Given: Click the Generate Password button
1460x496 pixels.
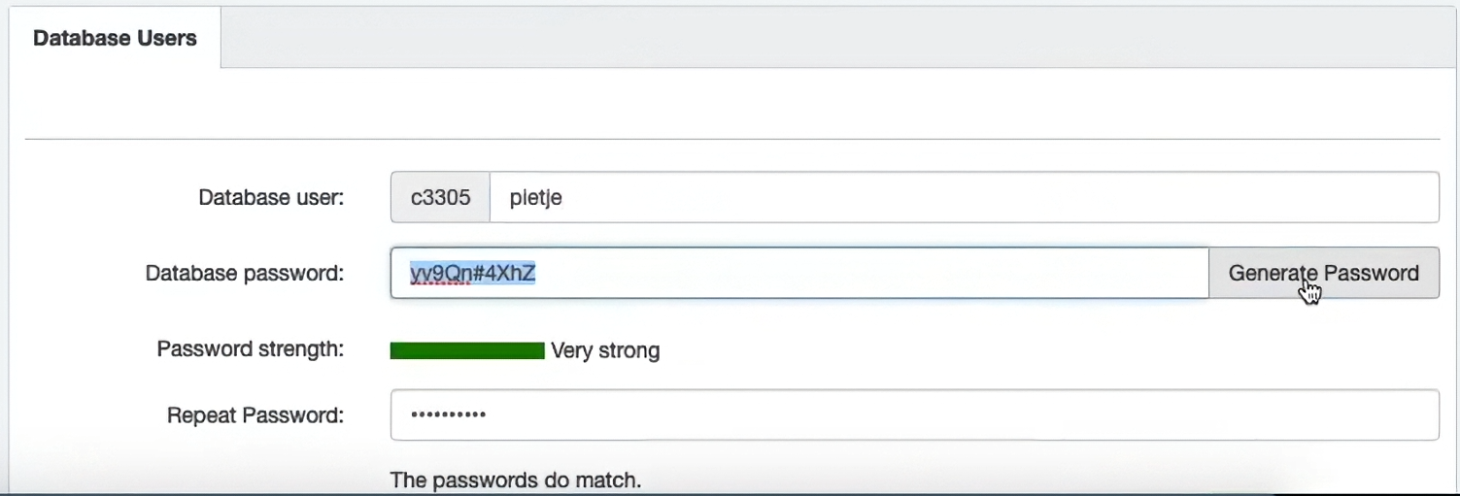Looking at the screenshot, I should (x=1323, y=274).
